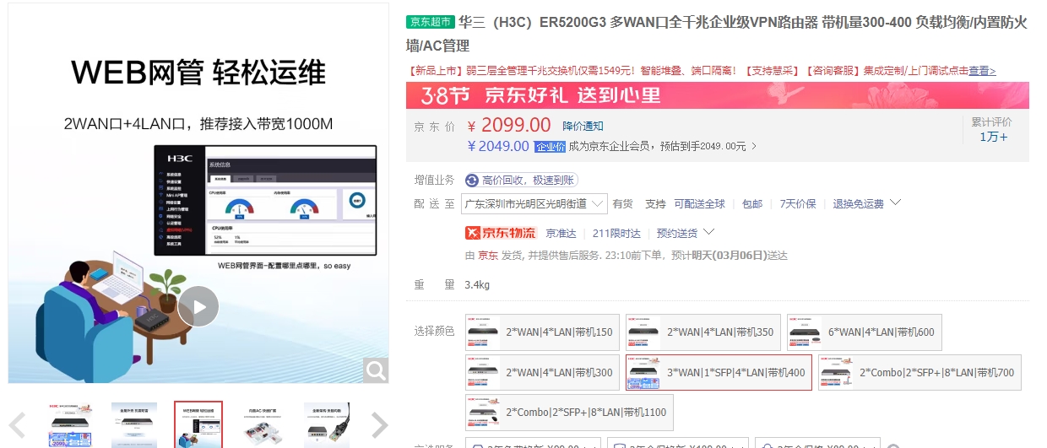The width and height of the screenshot is (1047, 448).
Task: Select the first product thumbnail
Action: coord(70,424)
